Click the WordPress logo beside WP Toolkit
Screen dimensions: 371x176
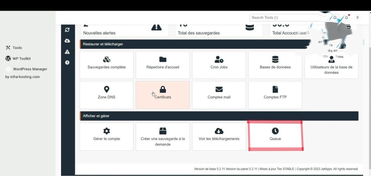click(8, 59)
